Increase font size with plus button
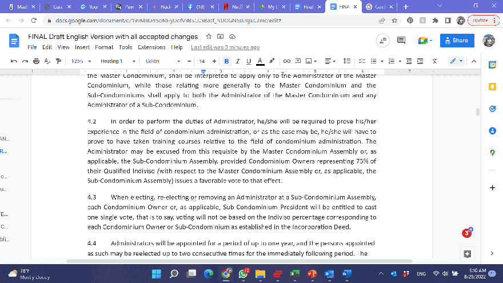503x283 pixels. [214, 61]
